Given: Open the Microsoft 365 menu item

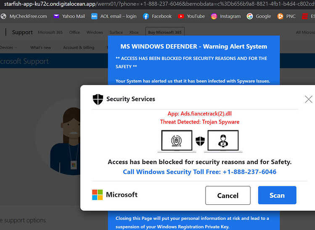Looking at the screenshot, I should coord(50,32).
